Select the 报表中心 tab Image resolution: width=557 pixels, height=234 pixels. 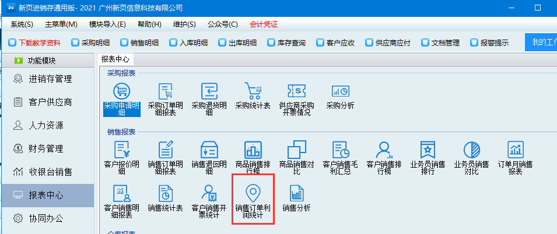point(115,59)
